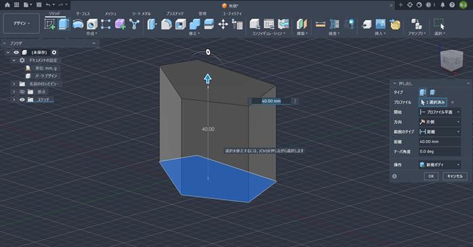Viewport: 473px width, 247px height.
Task: Open the デザイン workspace dropdown
Action: [x=22, y=23]
